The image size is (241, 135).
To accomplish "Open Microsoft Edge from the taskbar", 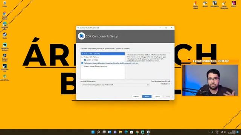I will pyautogui.click(x=126, y=132).
